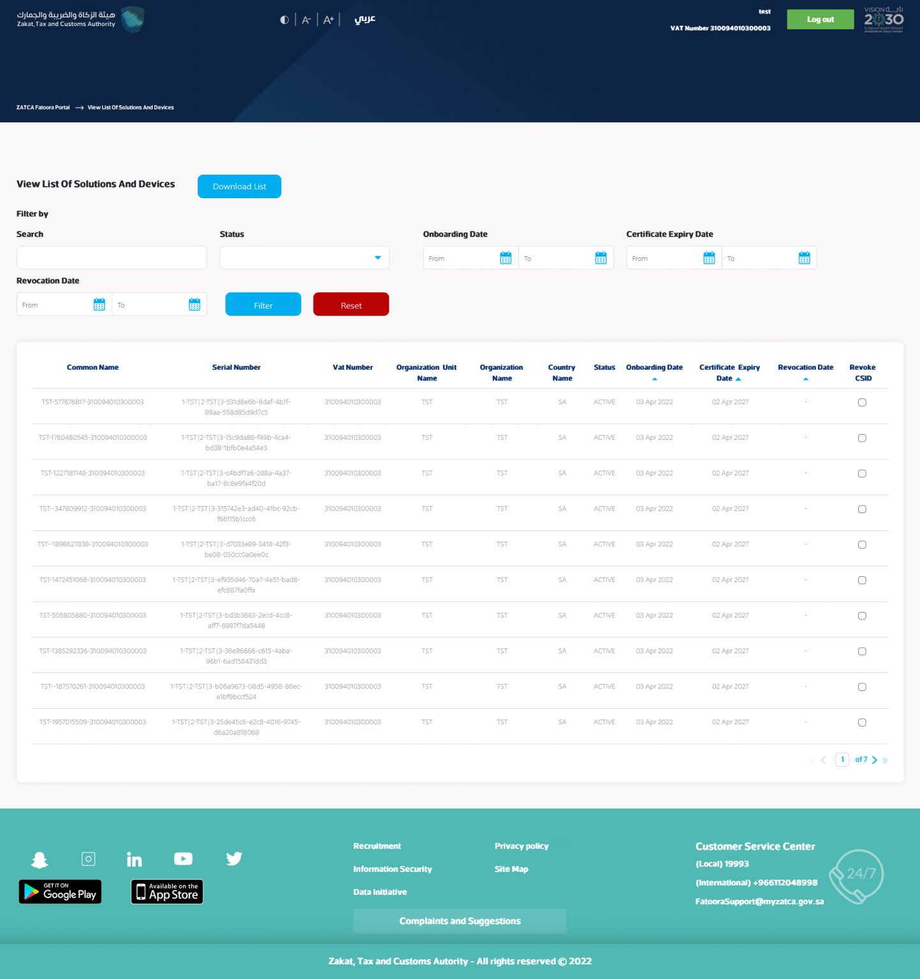Click the Snapchat icon in the footer
This screenshot has height=979, width=920.
pos(40,859)
